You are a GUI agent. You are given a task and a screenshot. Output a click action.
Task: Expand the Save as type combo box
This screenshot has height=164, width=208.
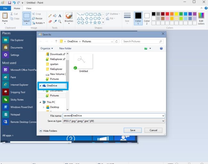[163, 121]
